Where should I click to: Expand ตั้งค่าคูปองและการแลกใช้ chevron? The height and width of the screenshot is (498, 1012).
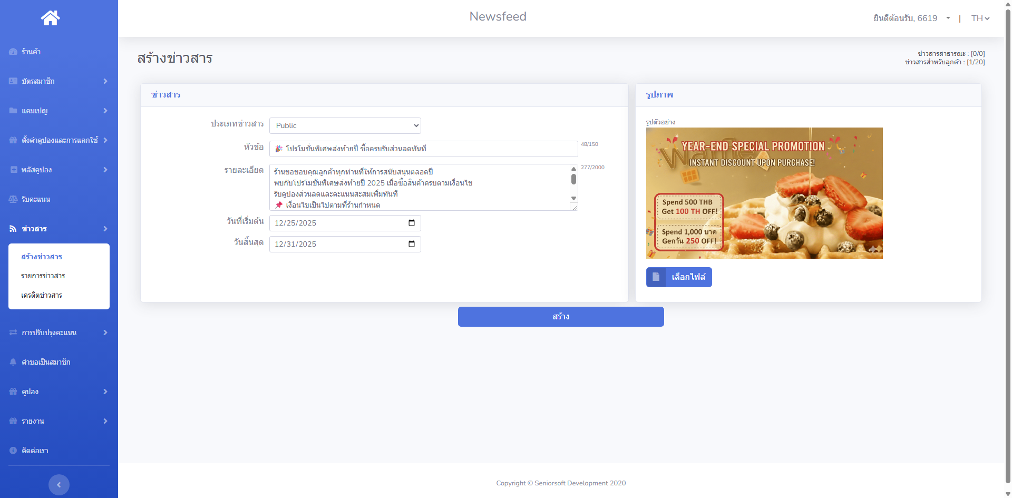[105, 140]
